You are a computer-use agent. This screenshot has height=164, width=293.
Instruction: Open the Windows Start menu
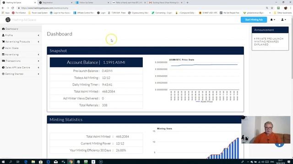point(3,162)
